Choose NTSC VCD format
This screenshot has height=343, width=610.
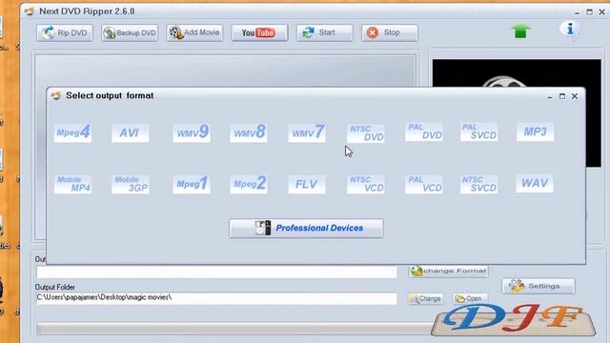(366, 184)
